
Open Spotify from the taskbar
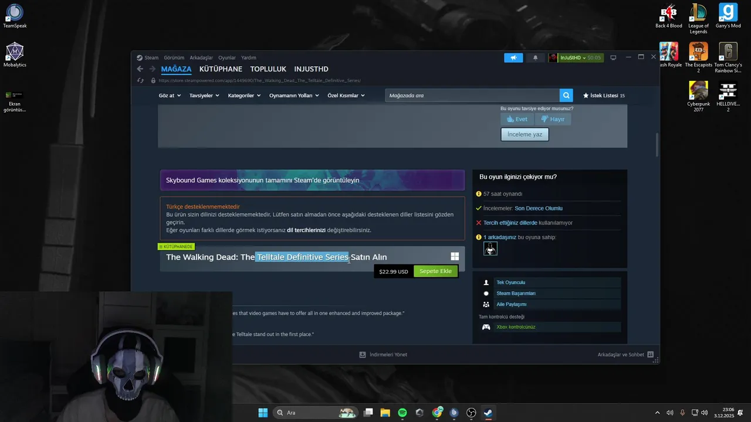(402, 413)
